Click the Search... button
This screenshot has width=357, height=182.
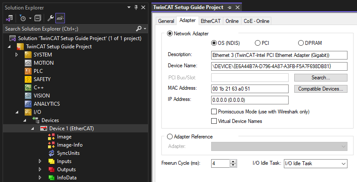[321, 78]
